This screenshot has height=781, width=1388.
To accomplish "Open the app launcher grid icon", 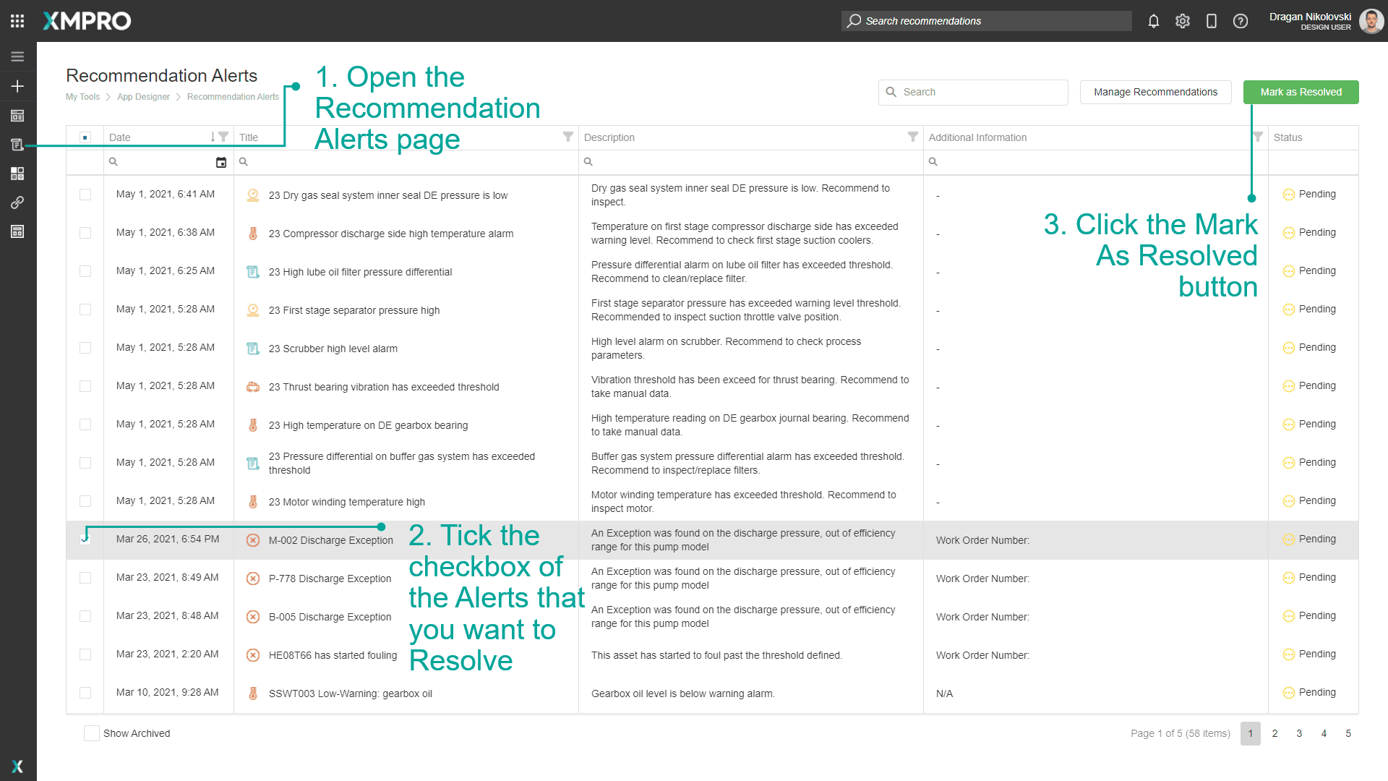I will point(17,21).
